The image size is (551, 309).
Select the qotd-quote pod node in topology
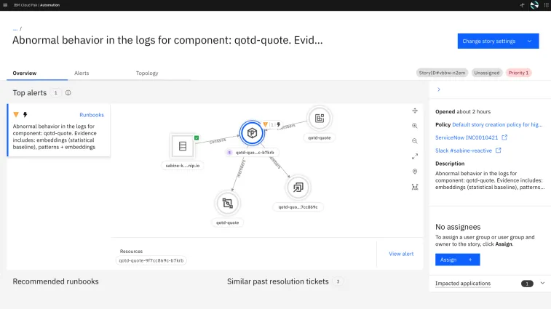click(x=251, y=133)
